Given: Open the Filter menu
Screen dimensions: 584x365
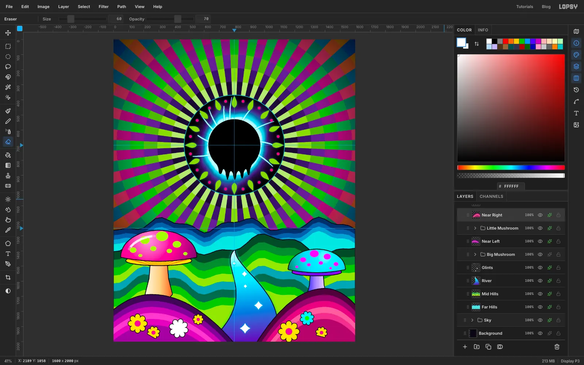Looking at the screenshot, I should tap(104, 7).
